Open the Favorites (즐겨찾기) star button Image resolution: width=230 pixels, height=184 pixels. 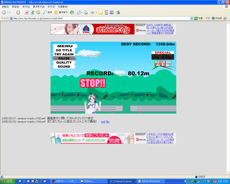point(60,12)
